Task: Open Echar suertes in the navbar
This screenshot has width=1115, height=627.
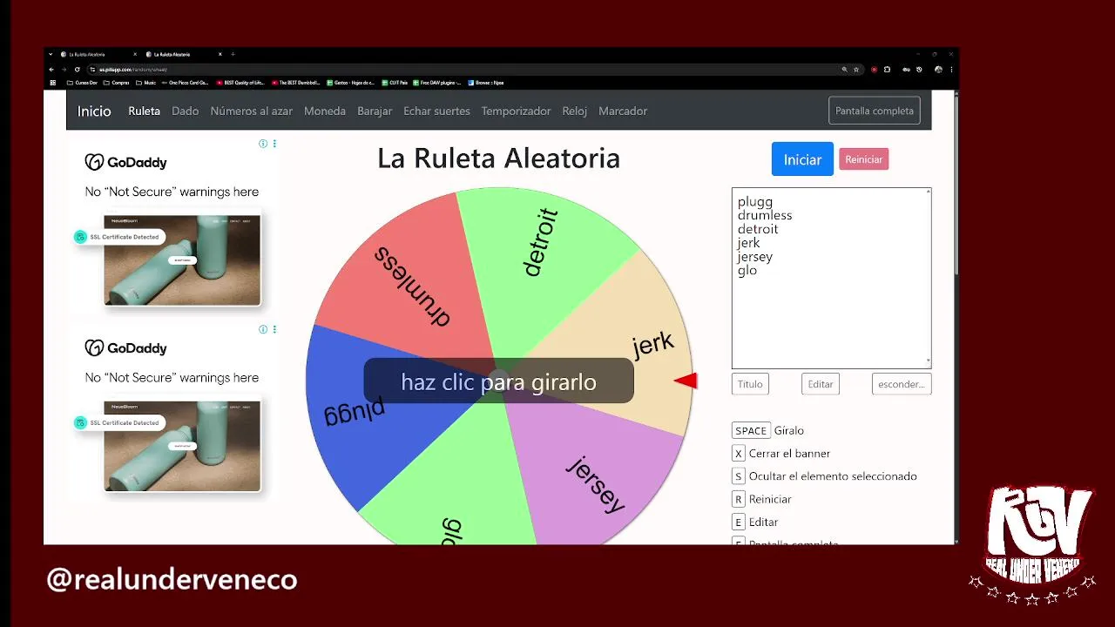Action: point(436,111)
